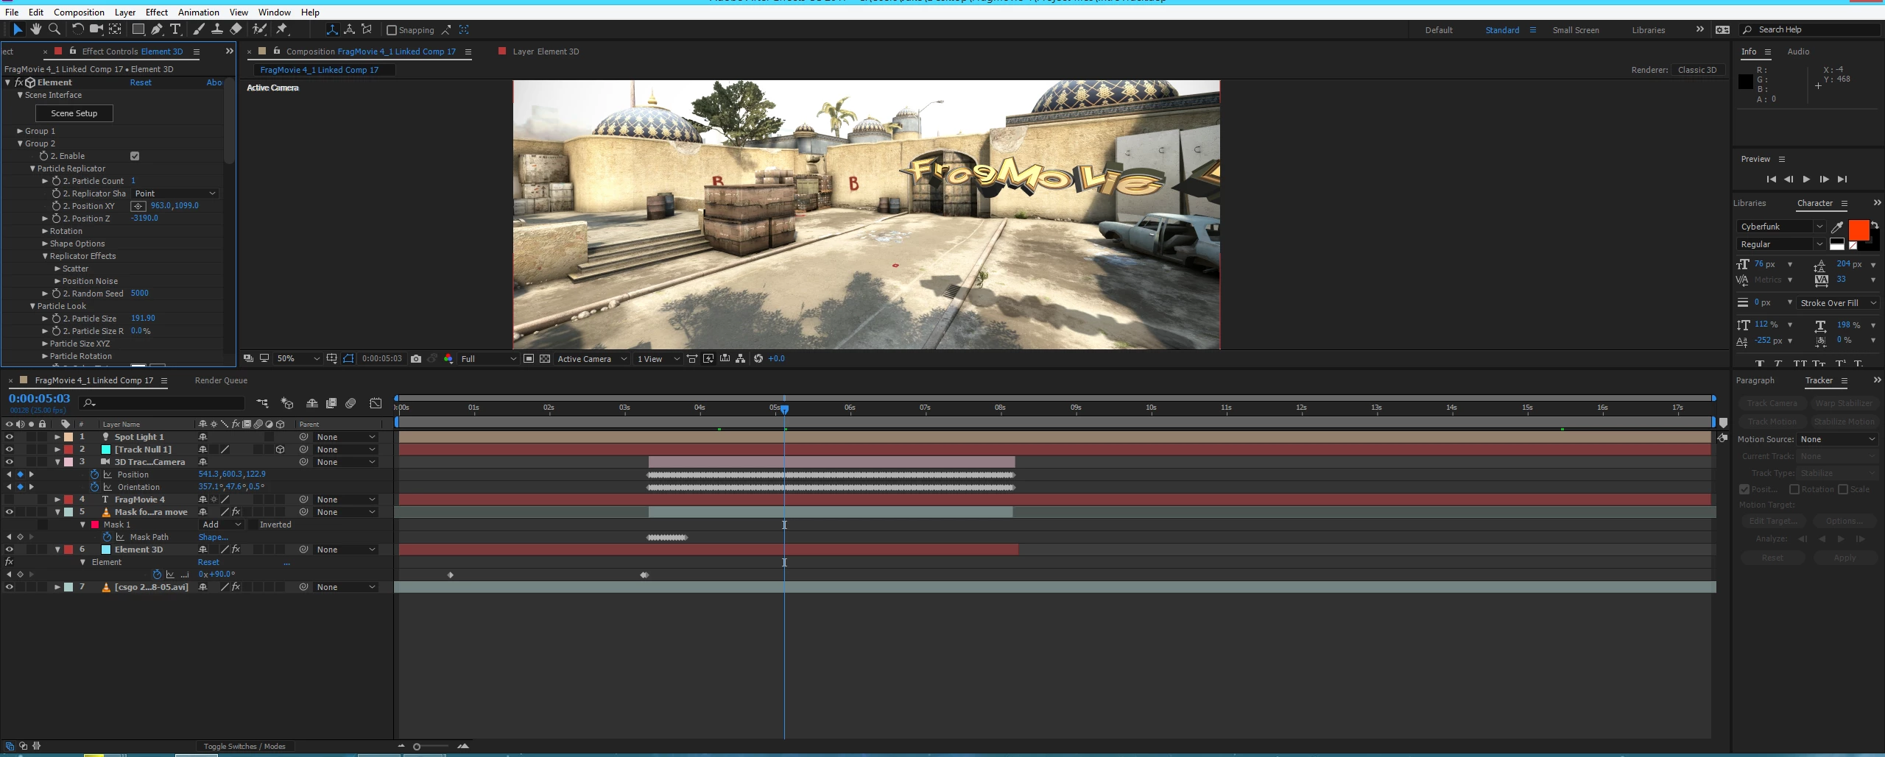This screenshot has height=757, width=1885.
Task: Open the Active Camera view dropdown
Action: [592, 359]
